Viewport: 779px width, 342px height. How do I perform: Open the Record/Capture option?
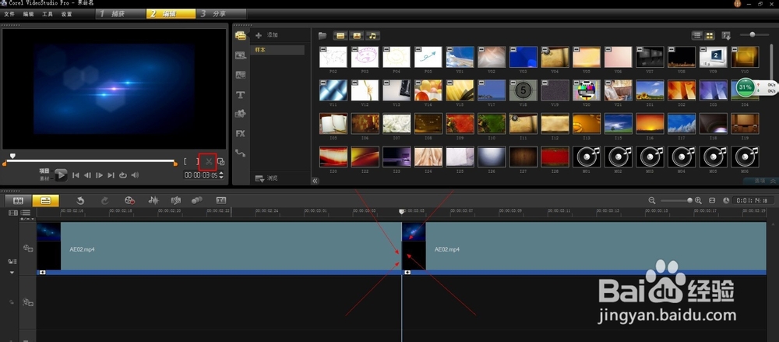tap(129, 200)
